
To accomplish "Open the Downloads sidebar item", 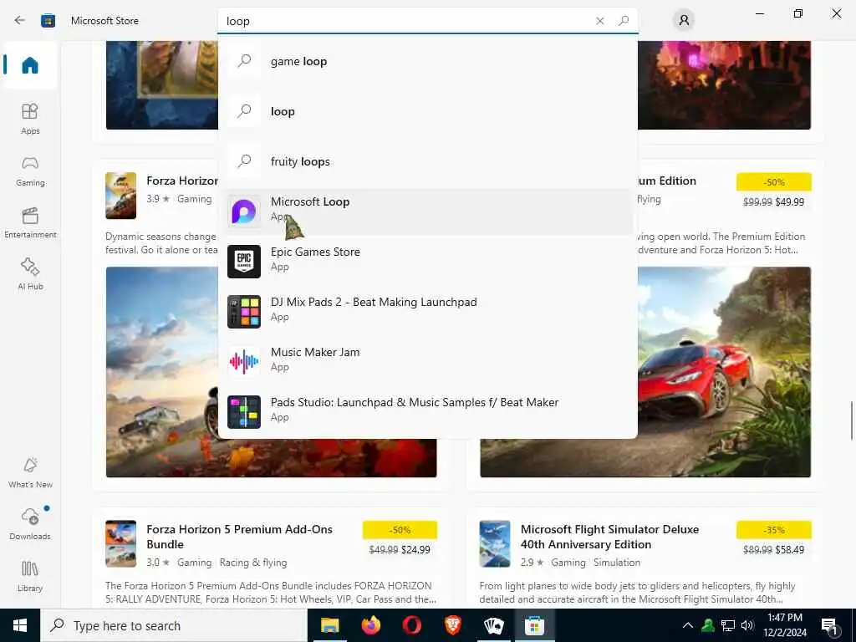I will tap(30, 524).
